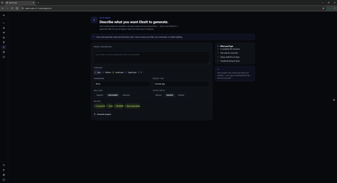Open the browser three-dot menu
The width and height of the screenshot is (337, 183).
[x=334, y=8]
